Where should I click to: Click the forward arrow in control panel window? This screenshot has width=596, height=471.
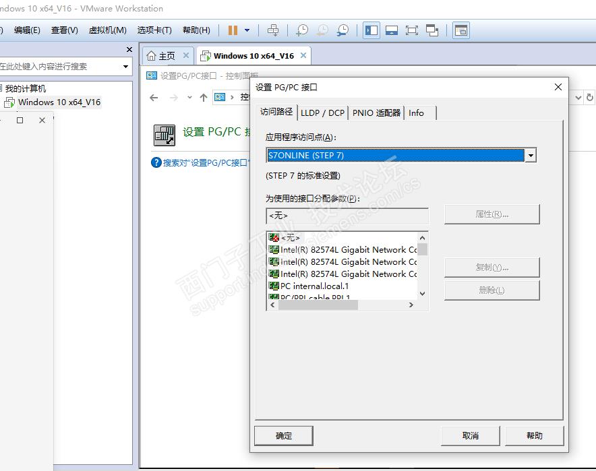click(174, 98)
